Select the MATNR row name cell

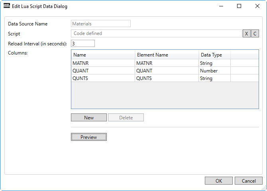coord(103,63)
